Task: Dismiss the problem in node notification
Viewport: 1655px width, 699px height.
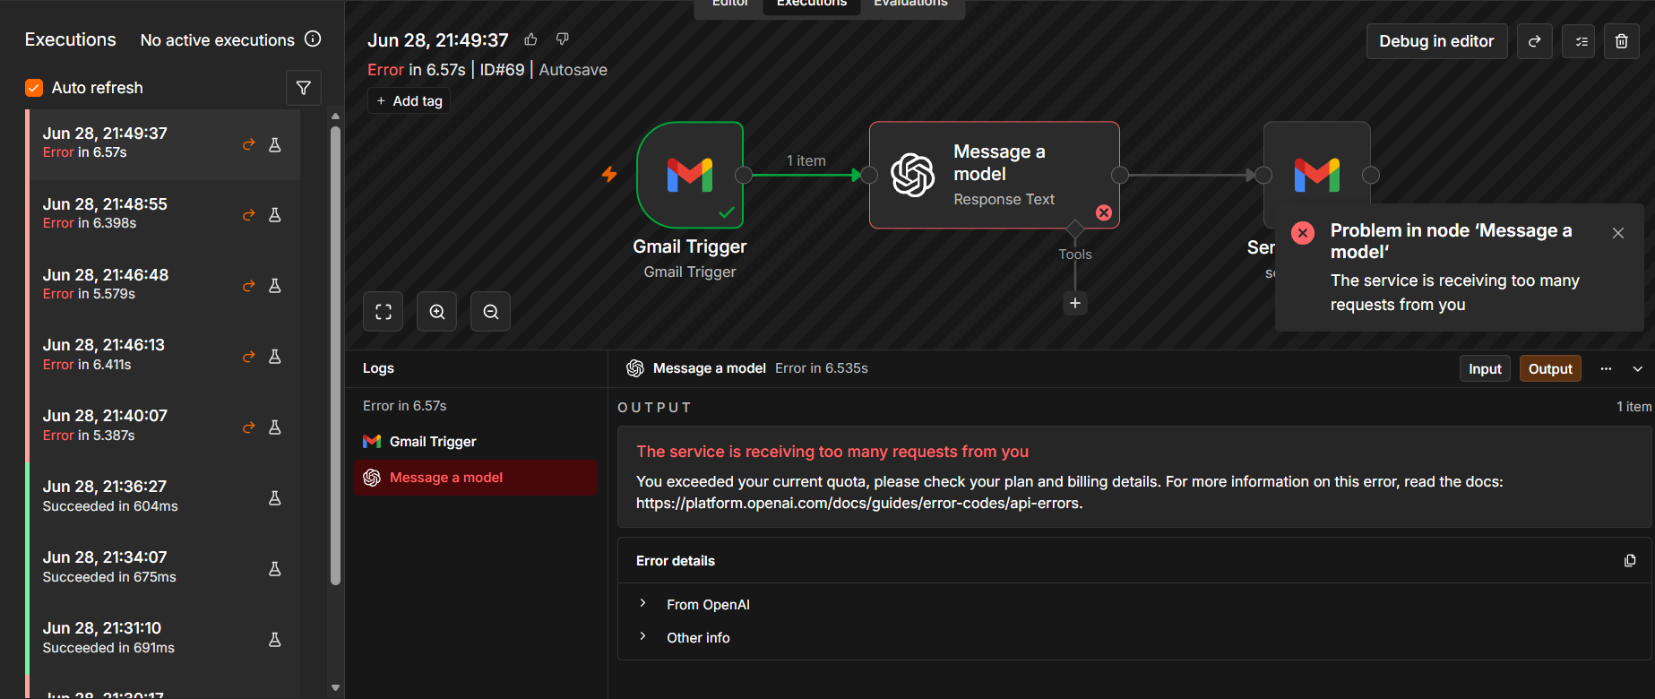Action: [x=1618, y=233]
